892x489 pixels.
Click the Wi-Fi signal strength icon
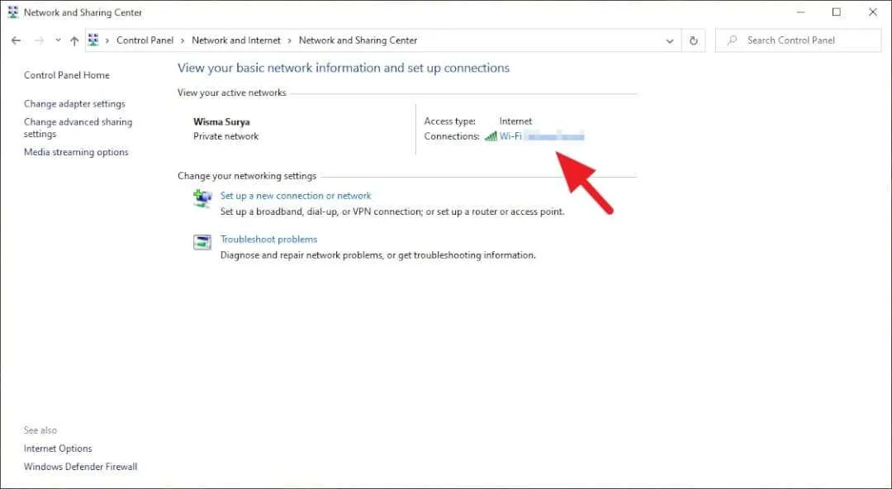pos(491,136)
